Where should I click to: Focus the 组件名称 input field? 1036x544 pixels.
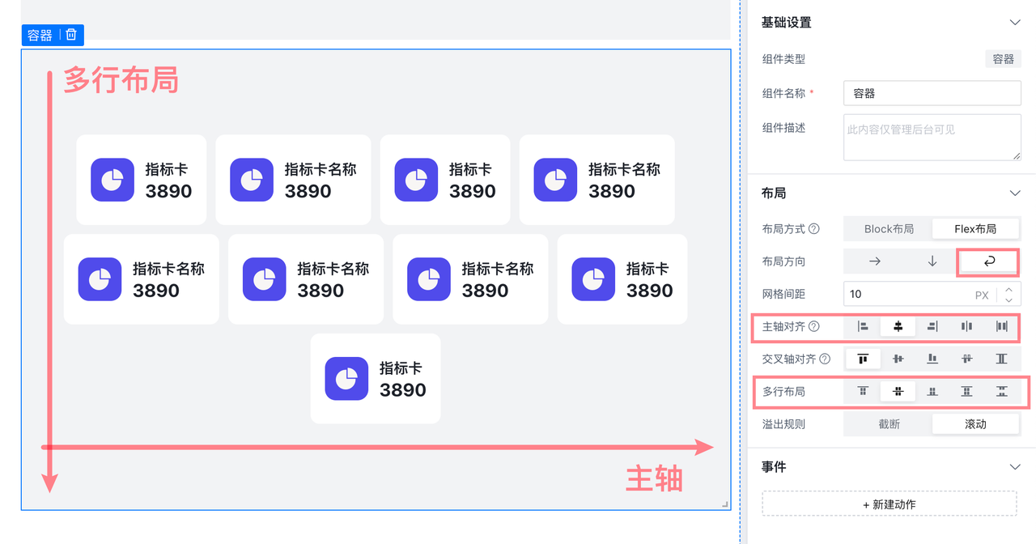pyautogui.click(x=932, y=93)
